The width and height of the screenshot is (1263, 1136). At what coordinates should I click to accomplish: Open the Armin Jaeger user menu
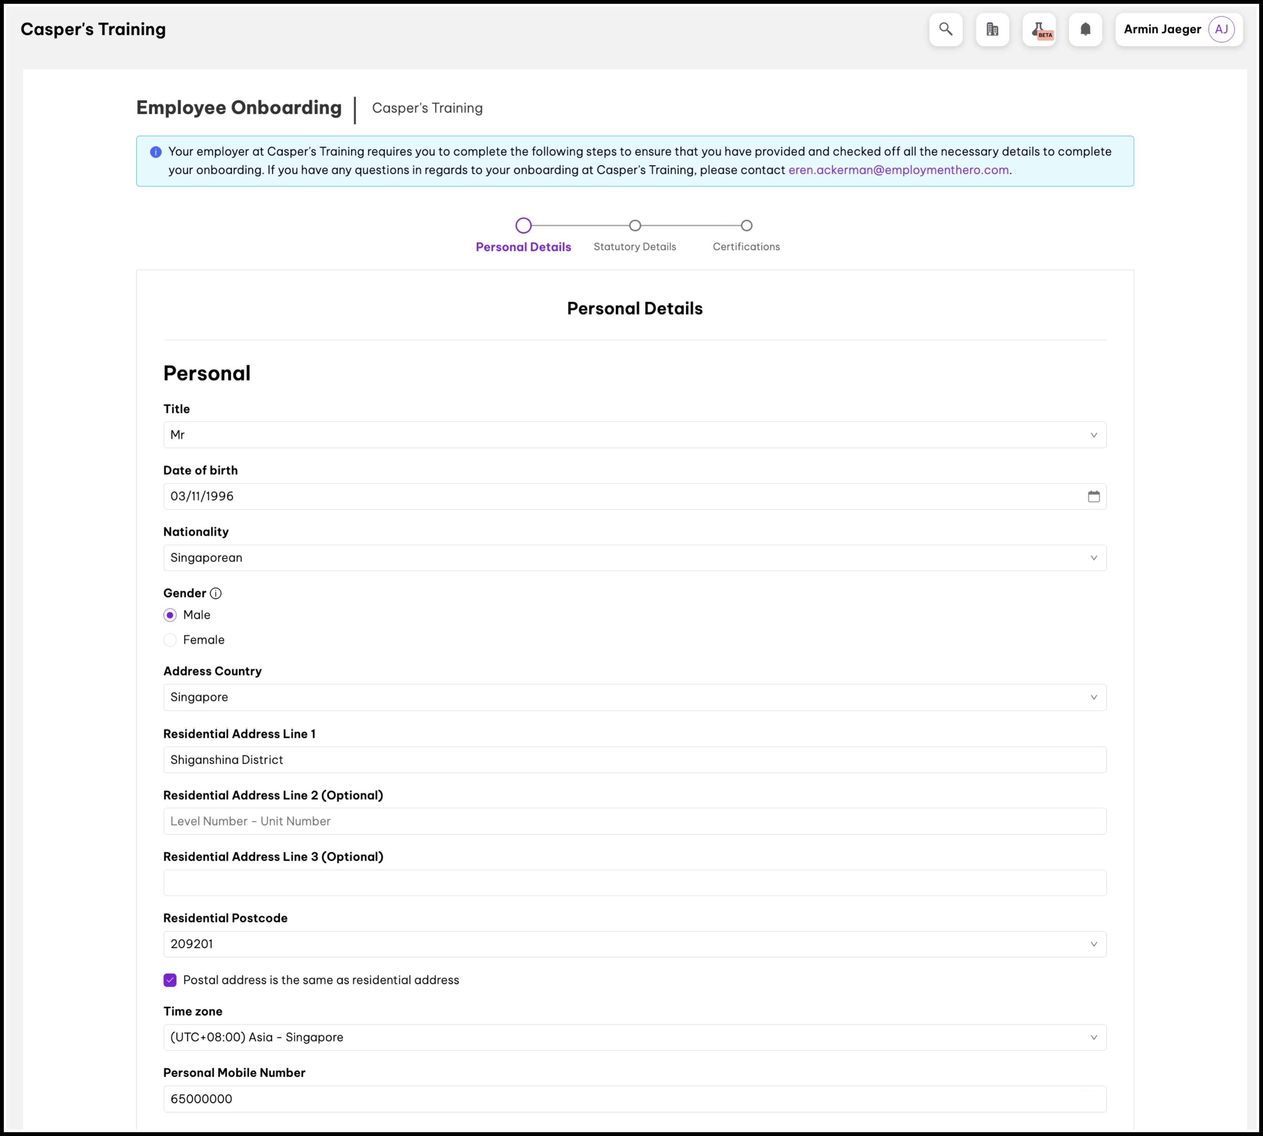coord(1162,29)
